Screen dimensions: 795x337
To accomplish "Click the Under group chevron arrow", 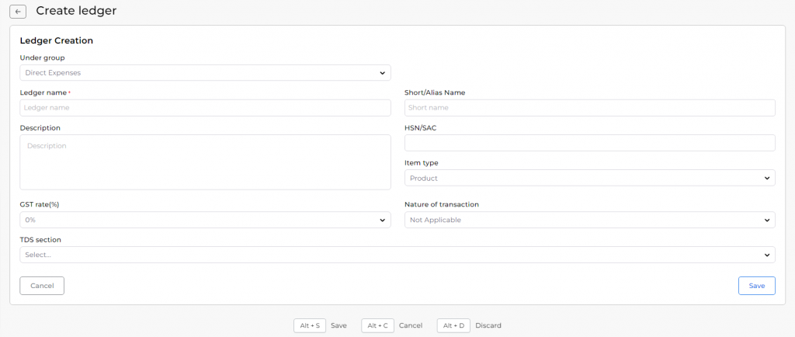I will click(x=382, y=73).
